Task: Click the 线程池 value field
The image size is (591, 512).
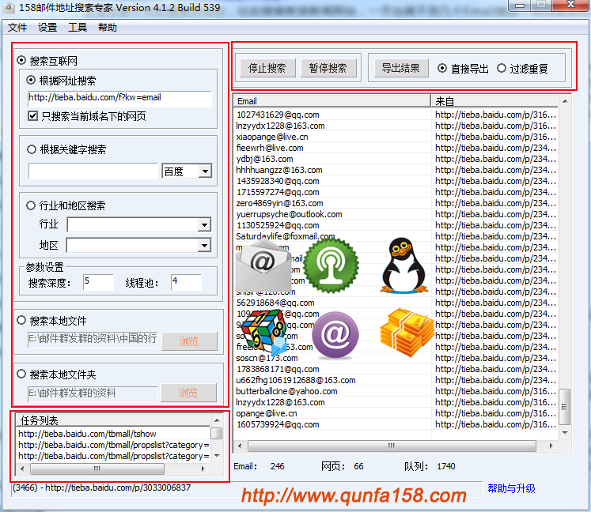Action: tap(186, 282)
